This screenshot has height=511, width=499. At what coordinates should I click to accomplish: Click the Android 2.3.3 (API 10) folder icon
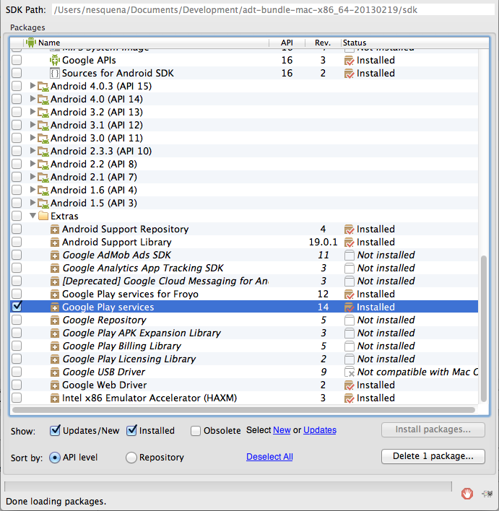43,152
